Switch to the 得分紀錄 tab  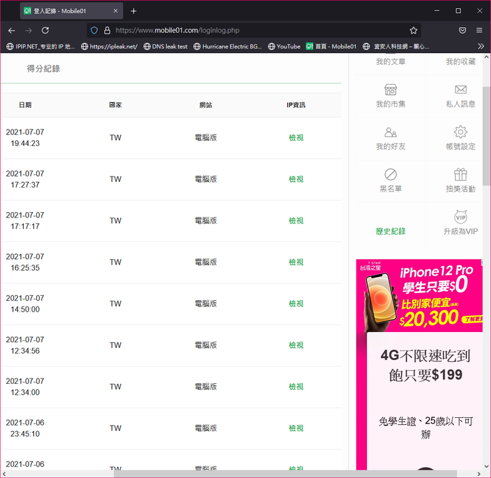(x=43, y=69)
